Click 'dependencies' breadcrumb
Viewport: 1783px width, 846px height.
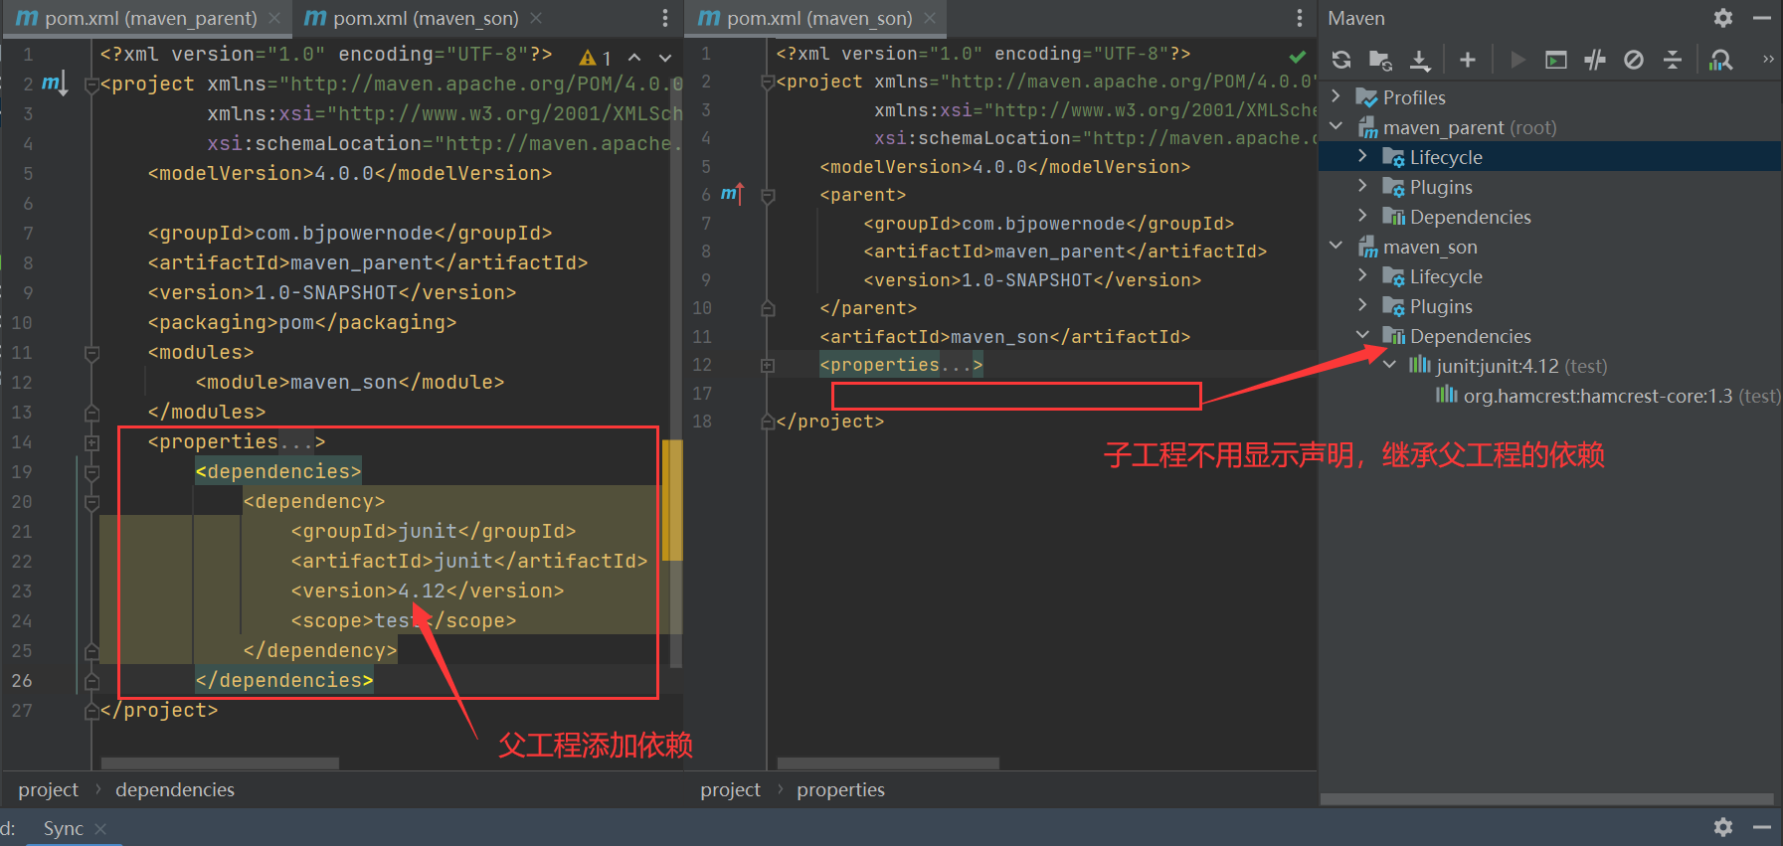click(175, 789)
